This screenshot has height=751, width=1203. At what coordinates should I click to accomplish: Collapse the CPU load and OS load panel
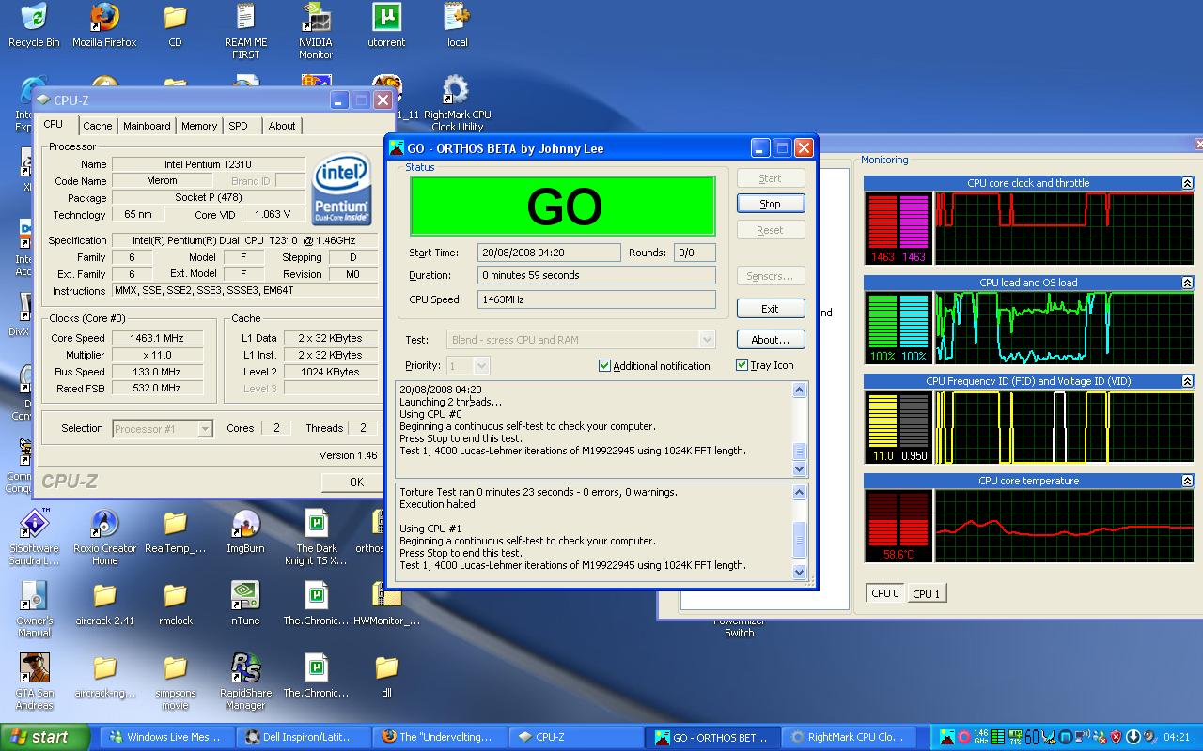click(x=1187, y=283)
